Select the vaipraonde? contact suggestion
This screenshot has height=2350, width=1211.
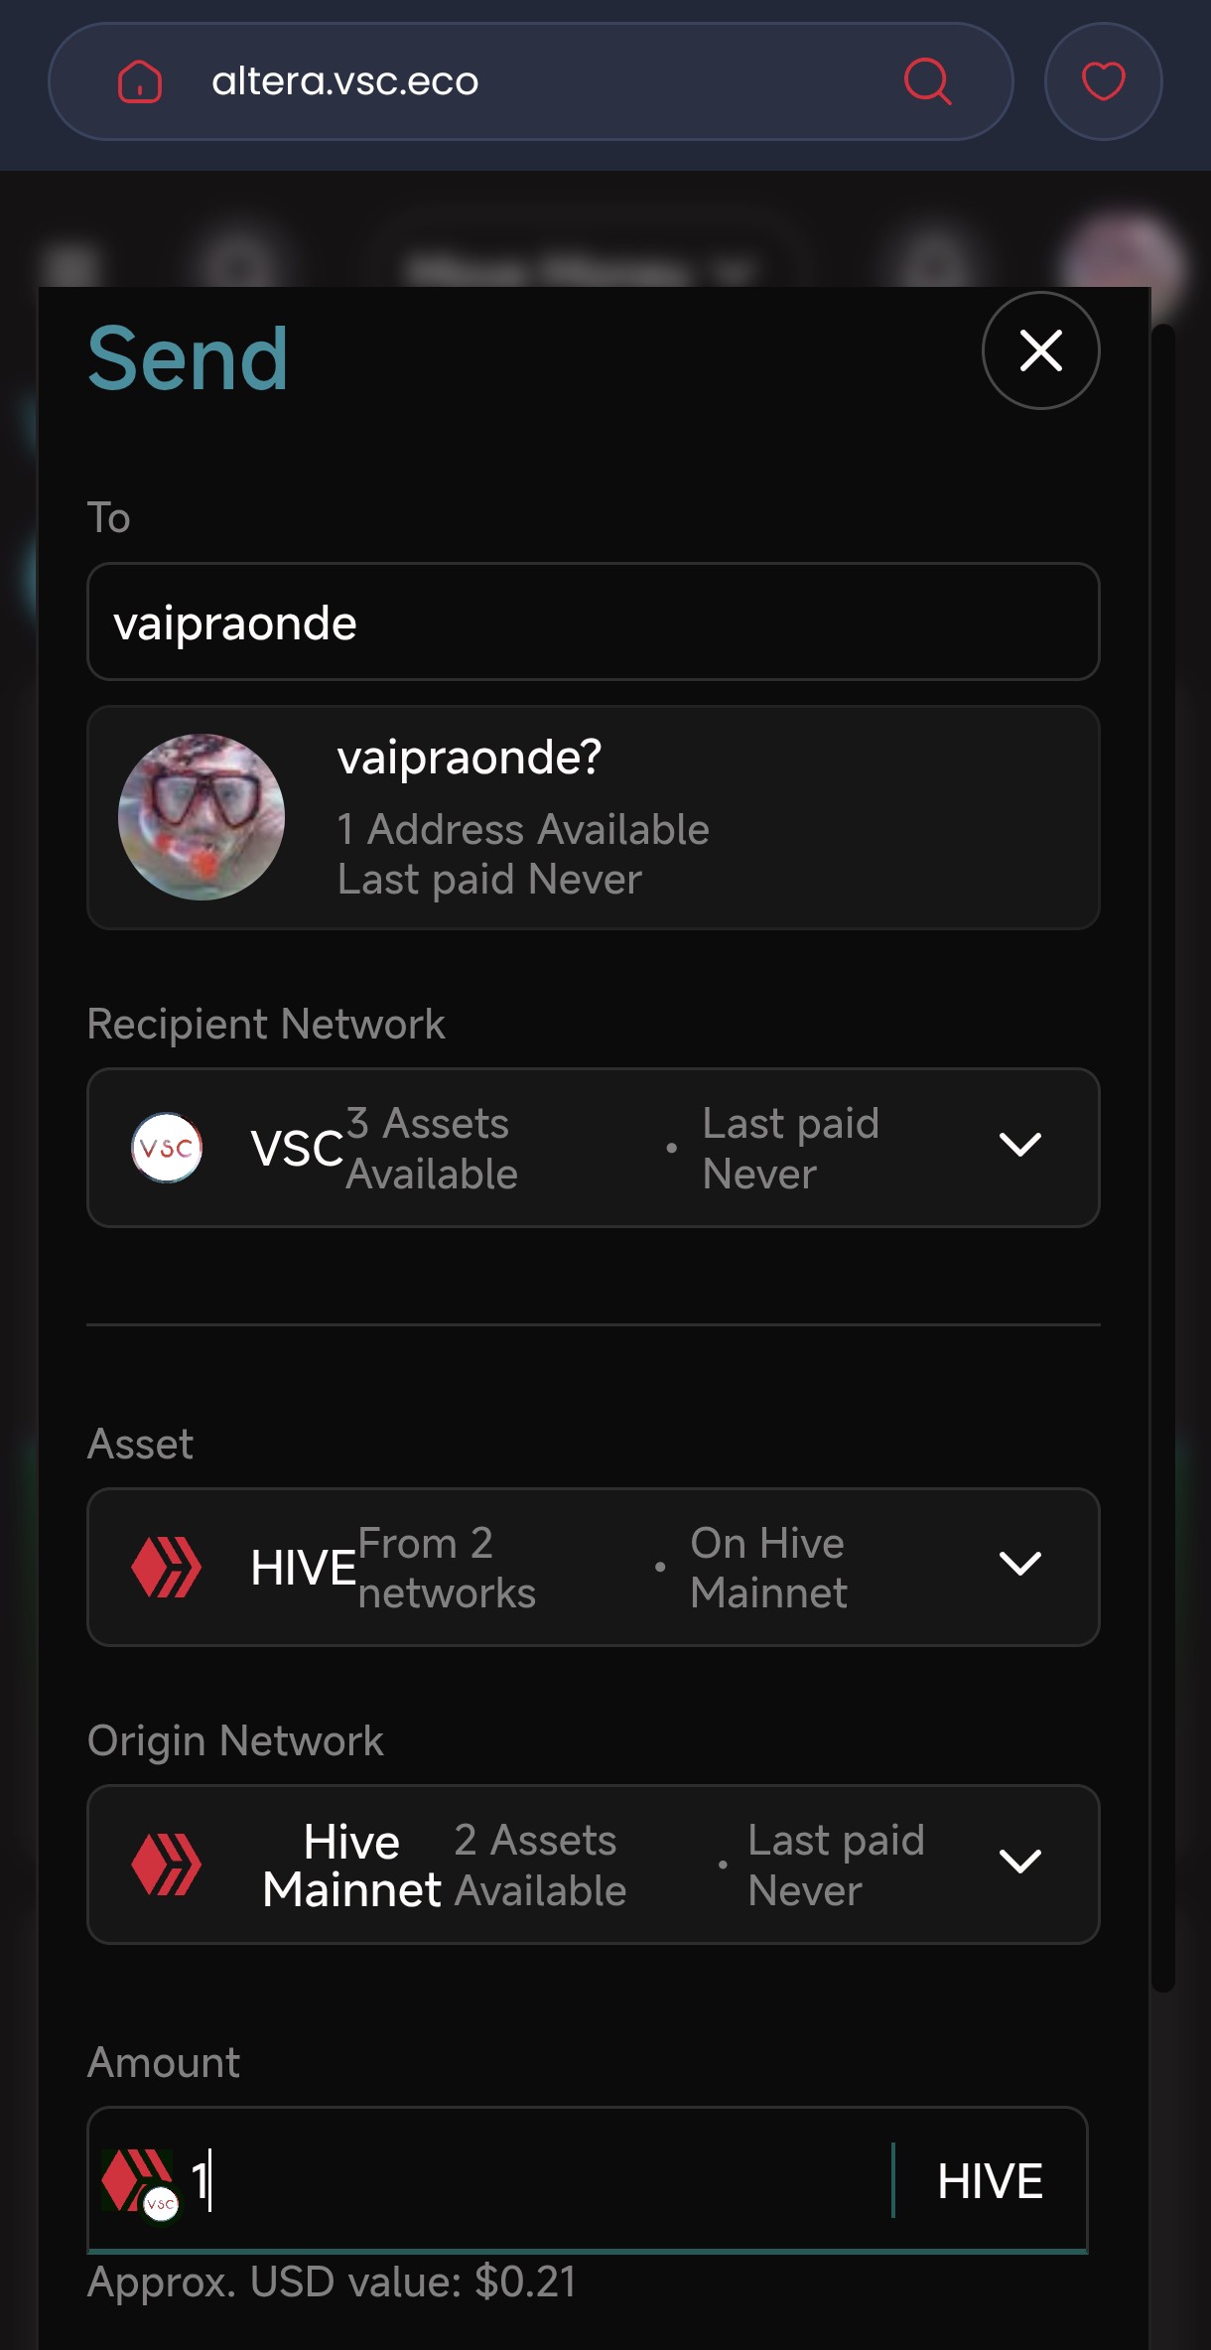pos(594,817)
